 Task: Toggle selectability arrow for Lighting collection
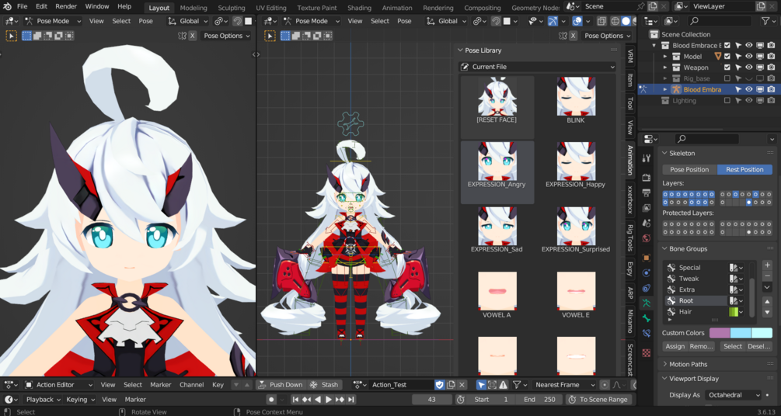(x=738, y=101)
